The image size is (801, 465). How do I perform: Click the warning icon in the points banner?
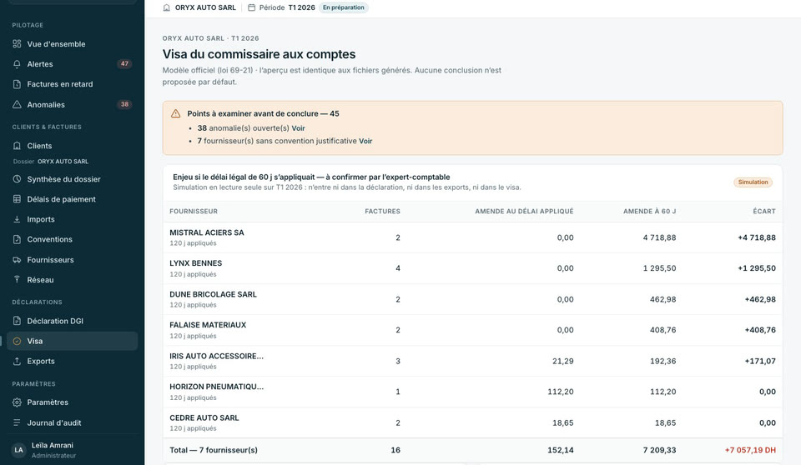(x=176, y=114)
